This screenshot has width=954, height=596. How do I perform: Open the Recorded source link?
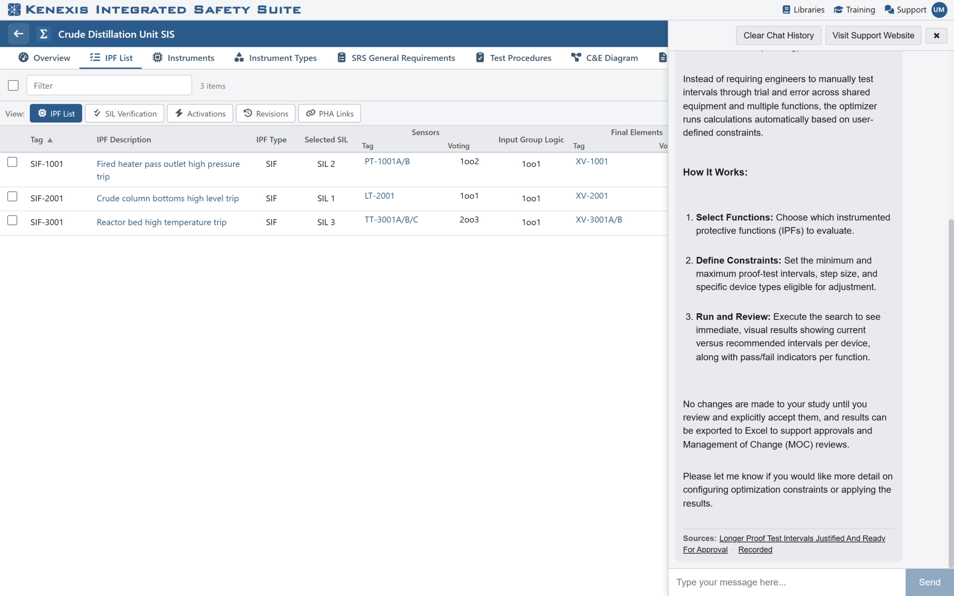[x=755, y=549]
